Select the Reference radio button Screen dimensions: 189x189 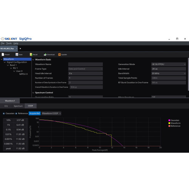(16, 113)
